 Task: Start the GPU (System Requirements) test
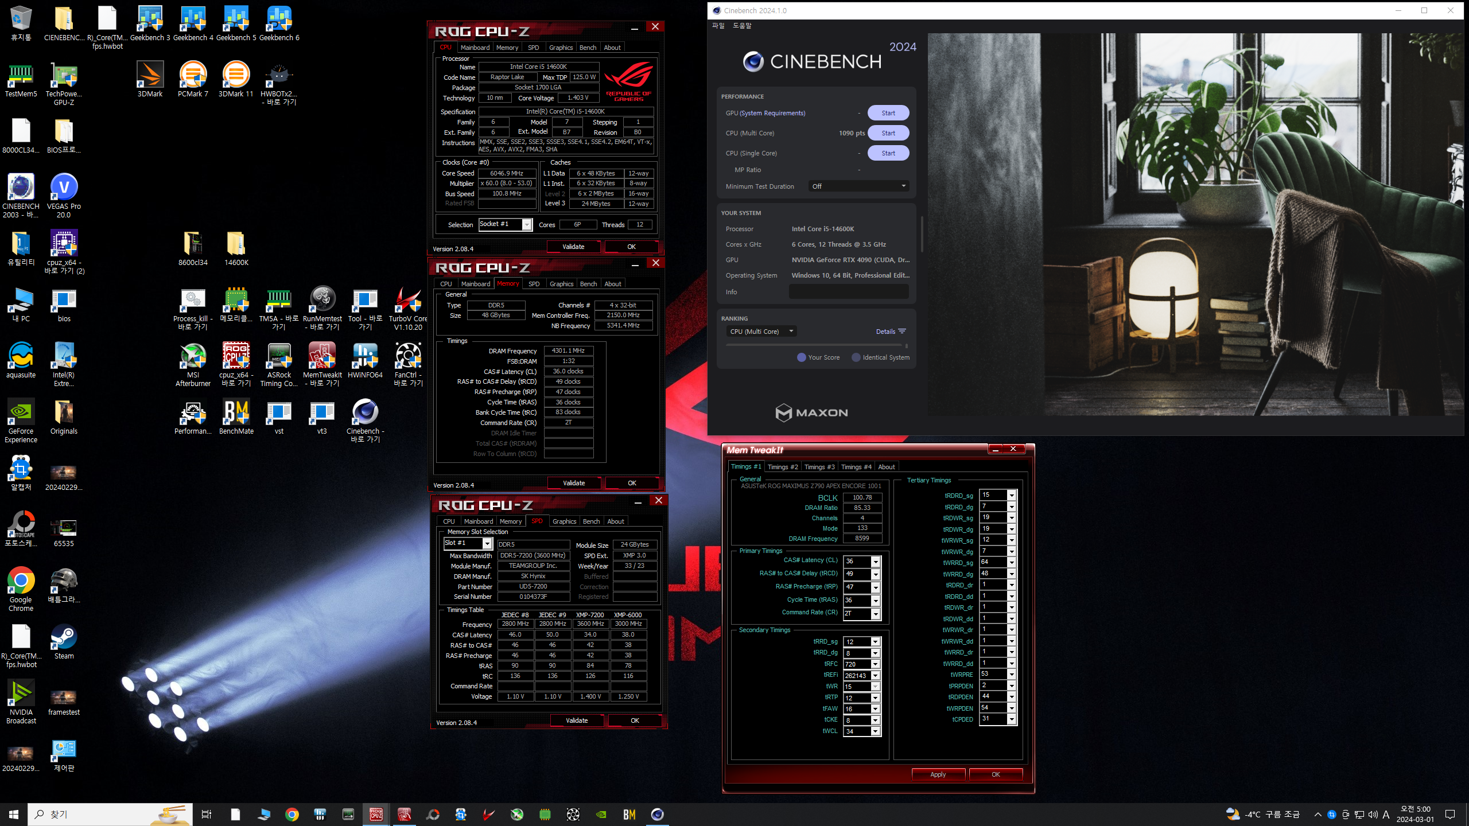point(888,113)
